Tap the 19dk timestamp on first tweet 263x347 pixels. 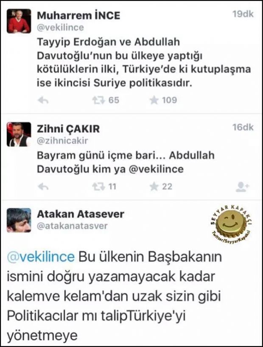[243, 14]
